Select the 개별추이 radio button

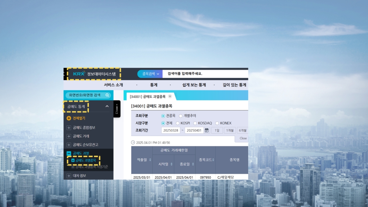click(x=180, y=116)
